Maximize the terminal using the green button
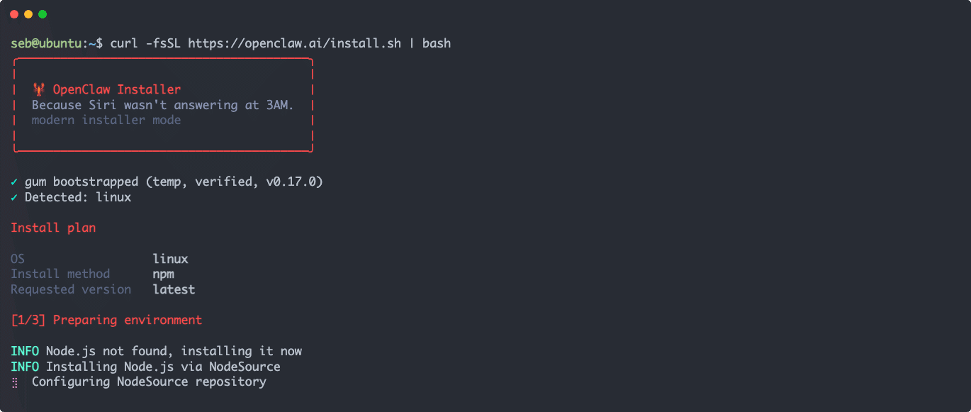 [43, 14]
